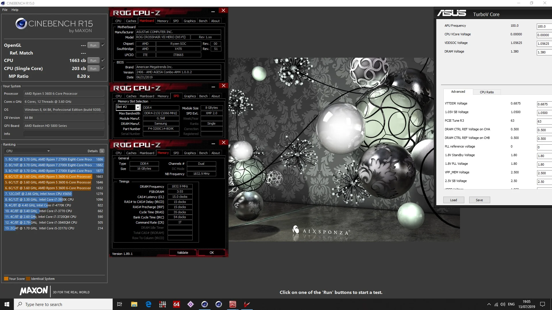
Task: Click the DRAM Voltage input field
Action: click(544, 52)
